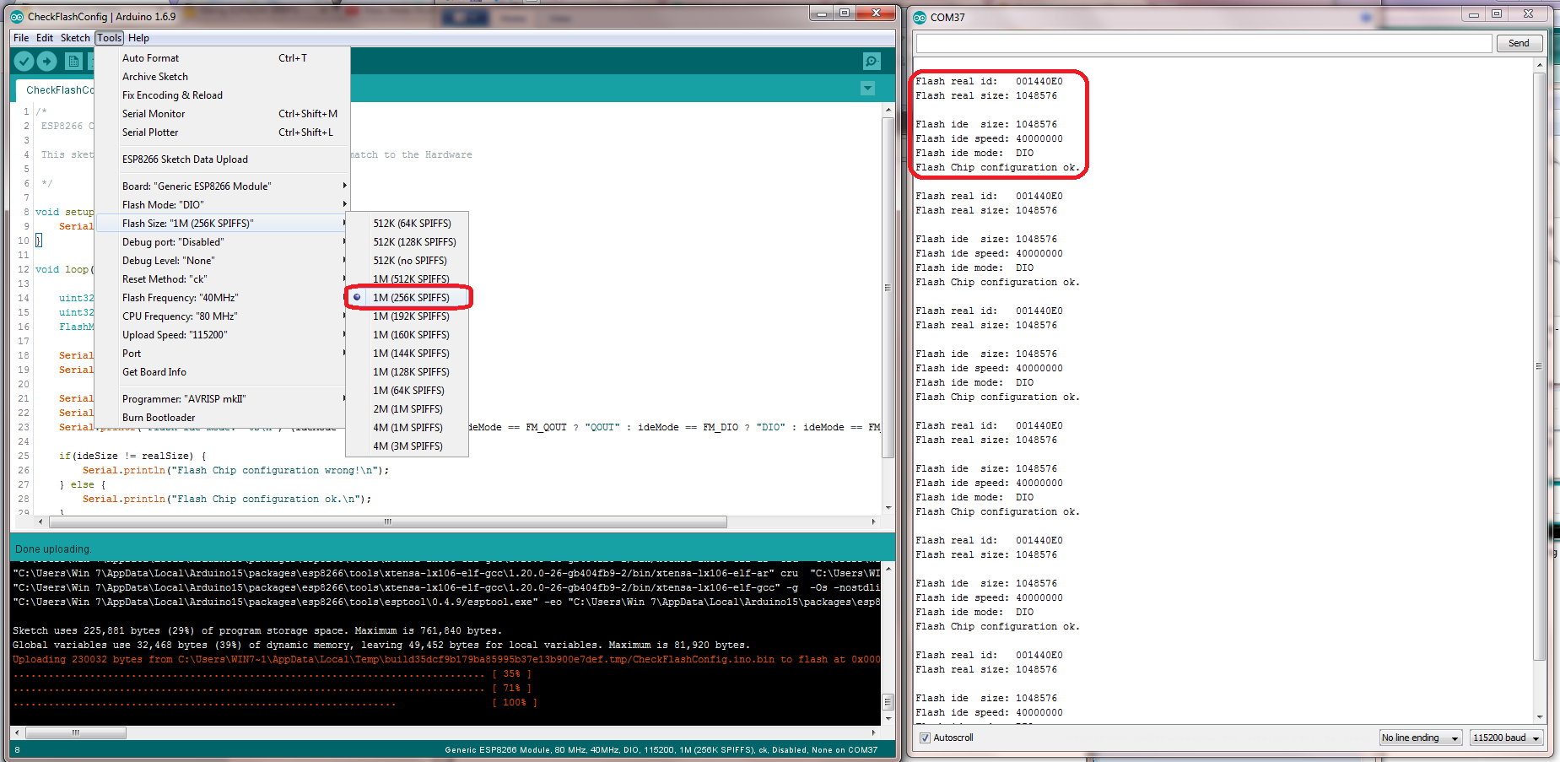Click the Verify sketch checkmark icon
1560x762 pixels.
(x=24, y=61)
